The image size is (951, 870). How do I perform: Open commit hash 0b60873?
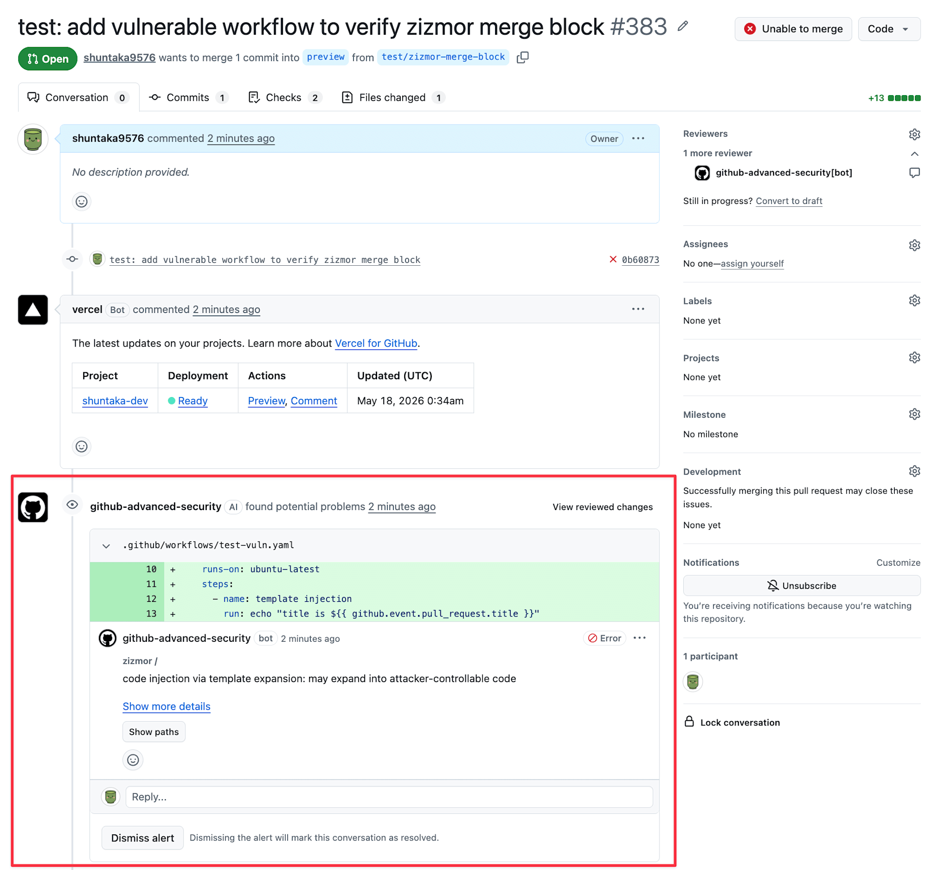[x=640, y=260]
